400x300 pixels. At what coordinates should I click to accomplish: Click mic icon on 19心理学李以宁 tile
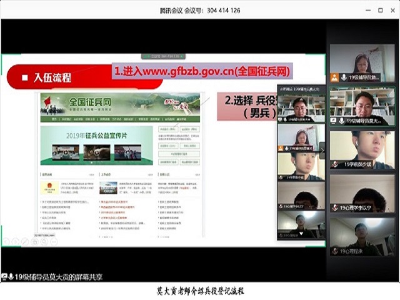click(x=335, y=208)
